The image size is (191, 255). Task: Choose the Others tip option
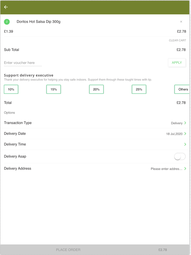[182, 89]
